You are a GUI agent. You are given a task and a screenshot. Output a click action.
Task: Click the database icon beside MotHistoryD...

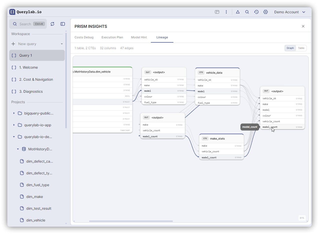coord(24,149)
